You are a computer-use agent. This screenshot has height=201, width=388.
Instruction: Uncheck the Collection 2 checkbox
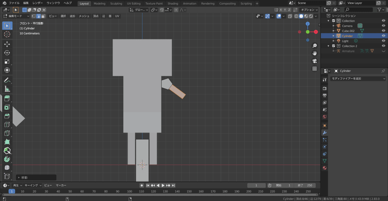tap(334, 46)
